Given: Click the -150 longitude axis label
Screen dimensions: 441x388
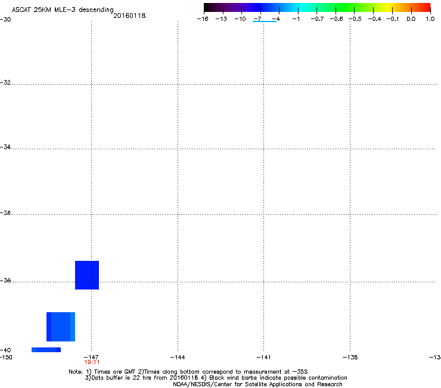Looking at the screenshot, I should [x=6, y=358].
